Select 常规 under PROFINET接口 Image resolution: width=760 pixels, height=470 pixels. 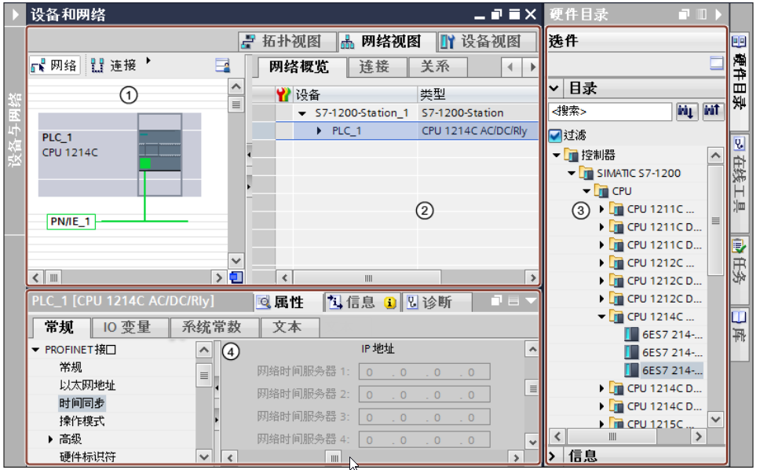coord(71,368)
